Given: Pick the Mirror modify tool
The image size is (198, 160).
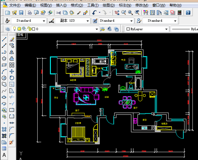Looking at the screenshot, I should 12,52.
